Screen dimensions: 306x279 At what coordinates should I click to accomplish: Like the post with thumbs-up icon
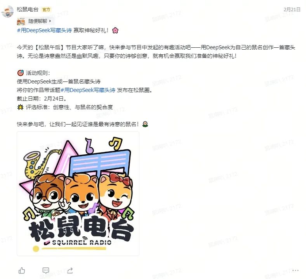coord(22,270)
